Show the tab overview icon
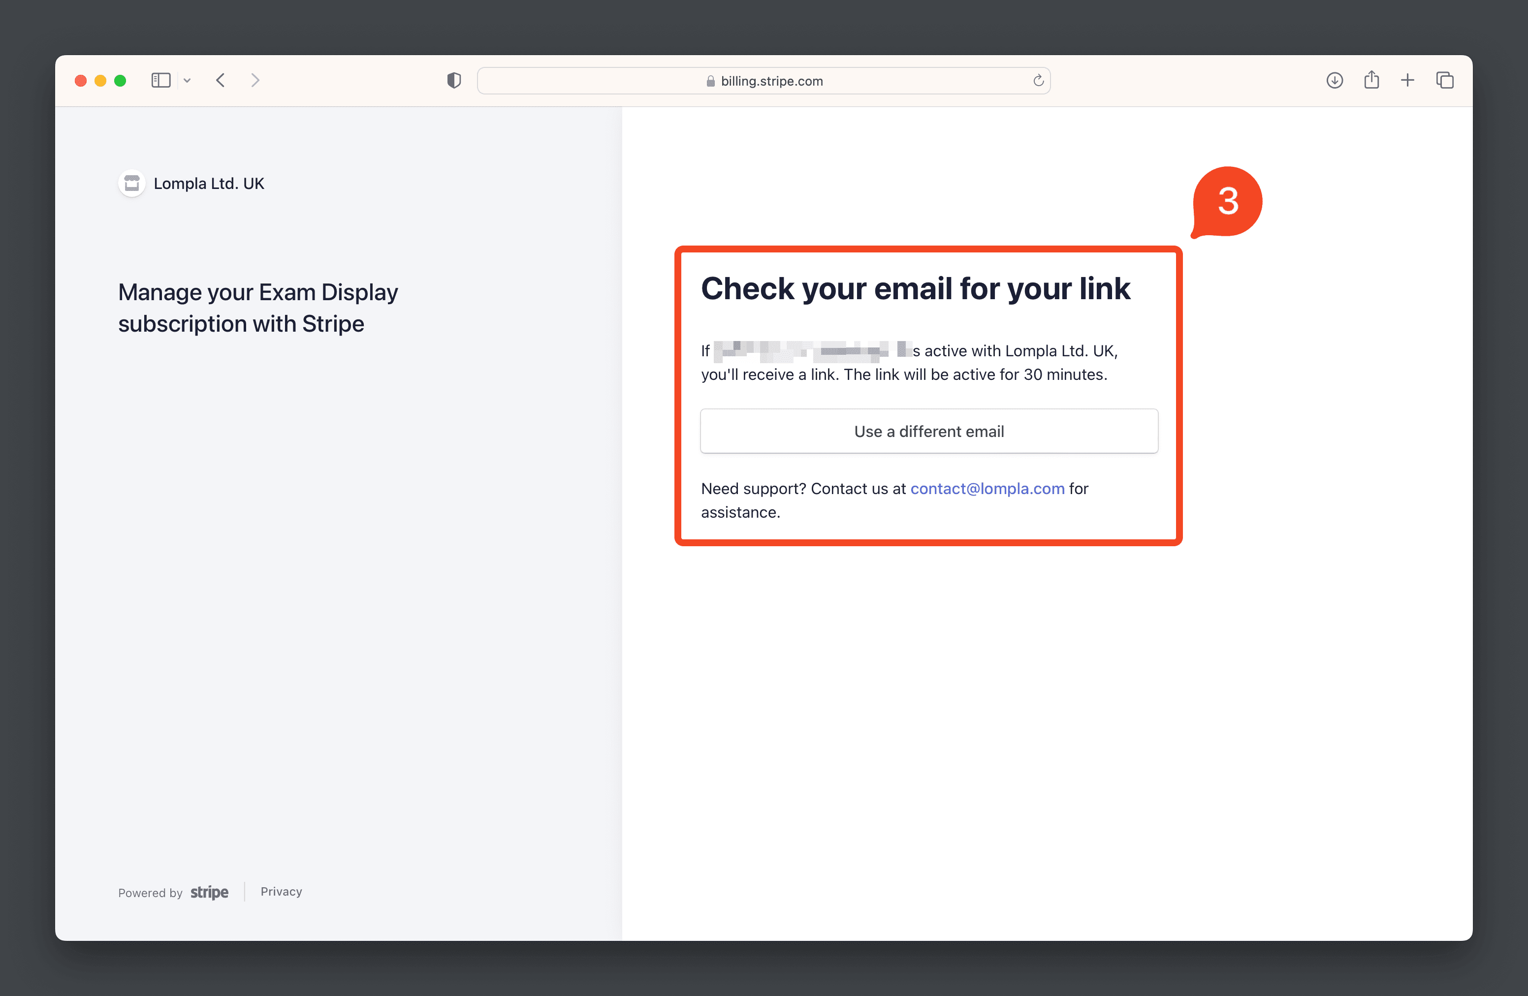The height and width of the screenshot is (996, 1528). point(1444,80)
